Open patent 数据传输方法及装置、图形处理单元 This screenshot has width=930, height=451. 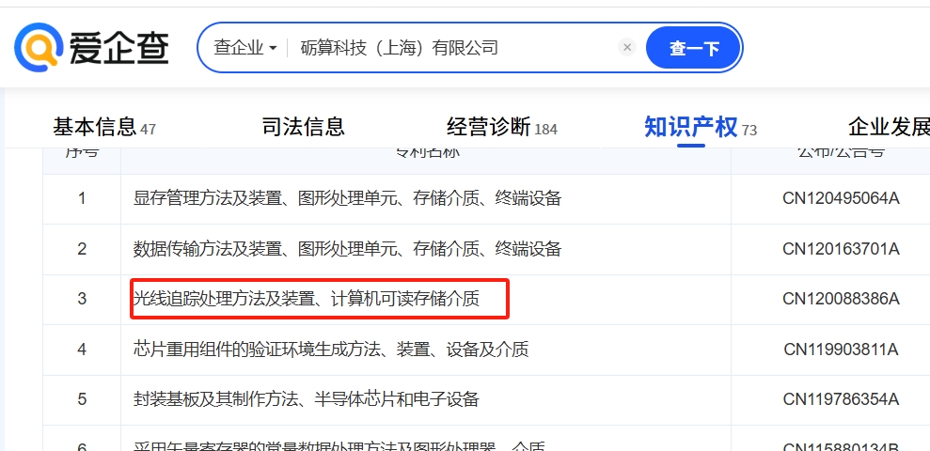(347, 248)
